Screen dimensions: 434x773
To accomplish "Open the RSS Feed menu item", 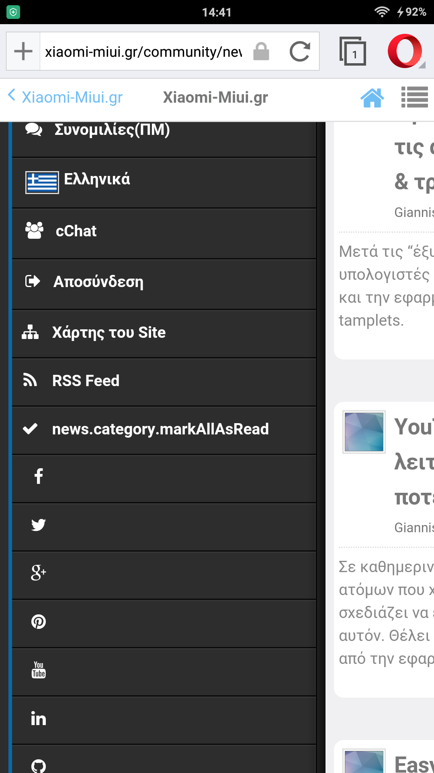I will [86, 381].
